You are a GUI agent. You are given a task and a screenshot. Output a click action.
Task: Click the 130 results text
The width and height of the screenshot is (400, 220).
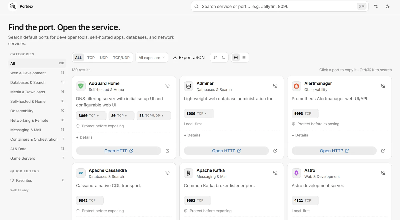tap(81, 70)
